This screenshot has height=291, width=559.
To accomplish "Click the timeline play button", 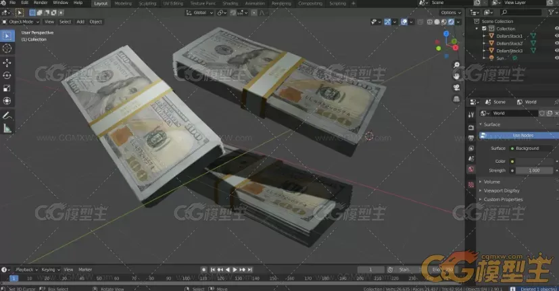I will click(x=235, y=270).
